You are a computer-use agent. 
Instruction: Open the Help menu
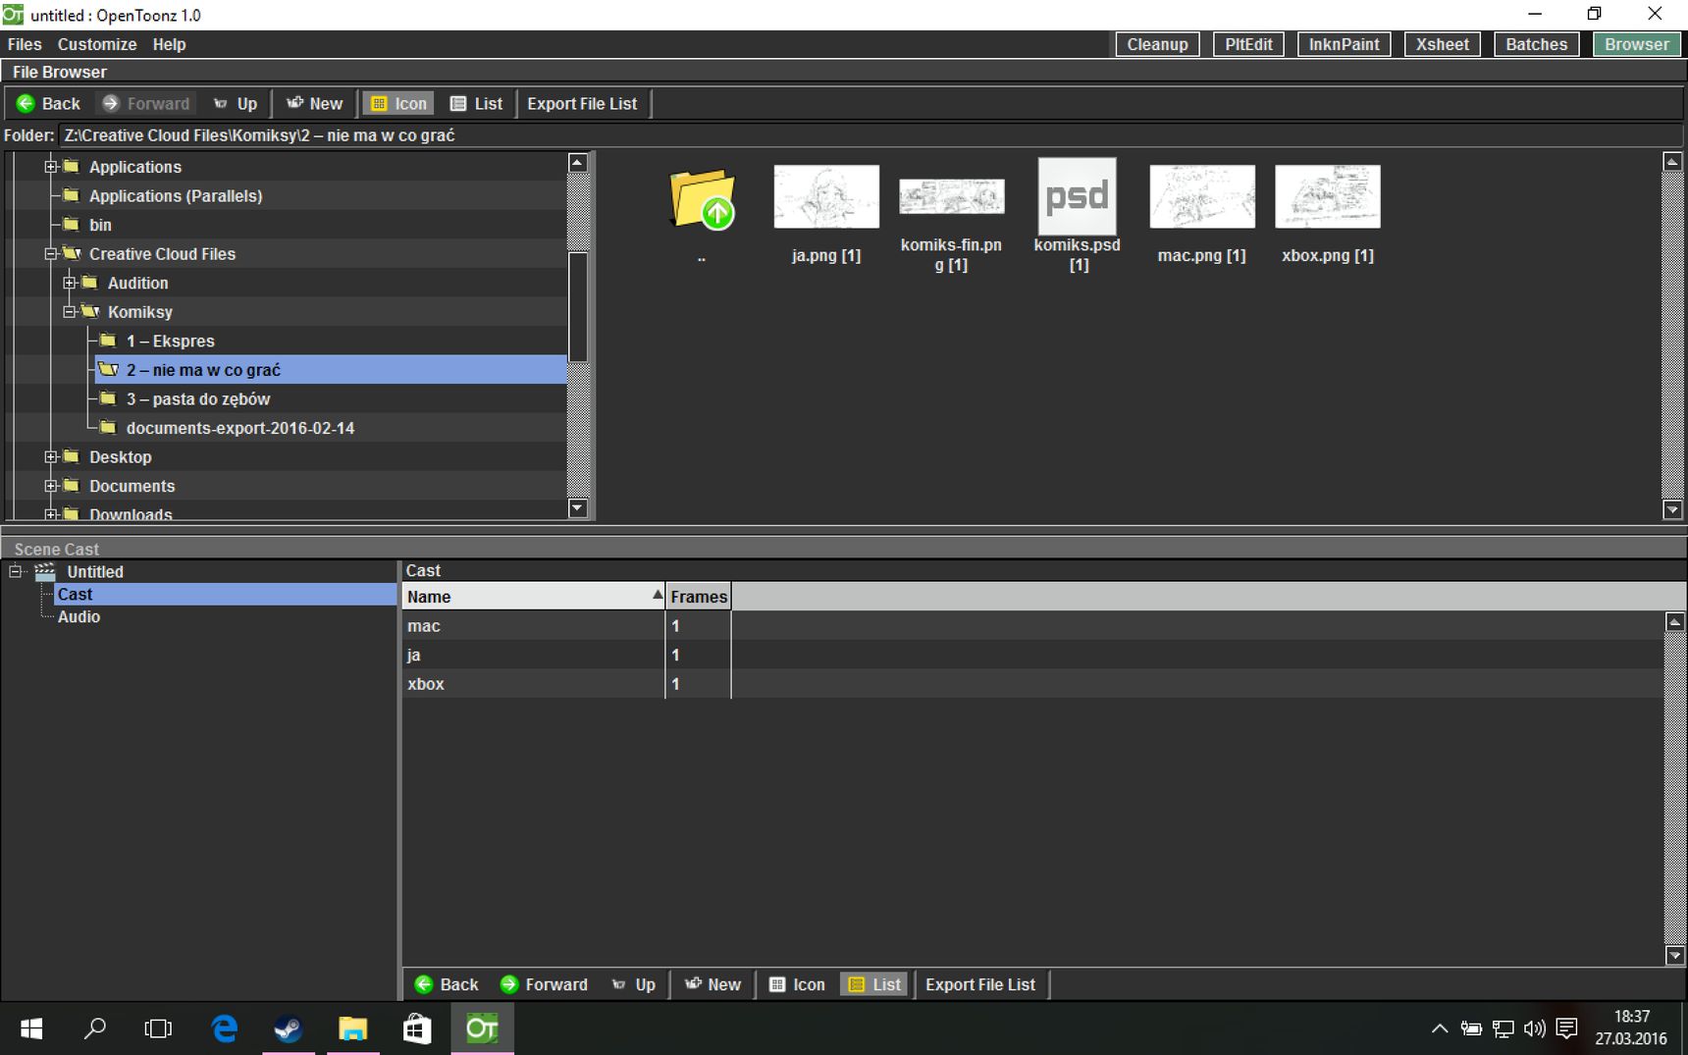tap(169, 44)
